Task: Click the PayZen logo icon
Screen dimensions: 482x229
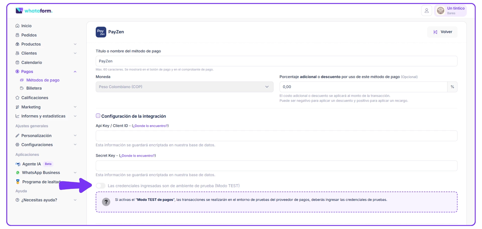Action: [101, 32]
